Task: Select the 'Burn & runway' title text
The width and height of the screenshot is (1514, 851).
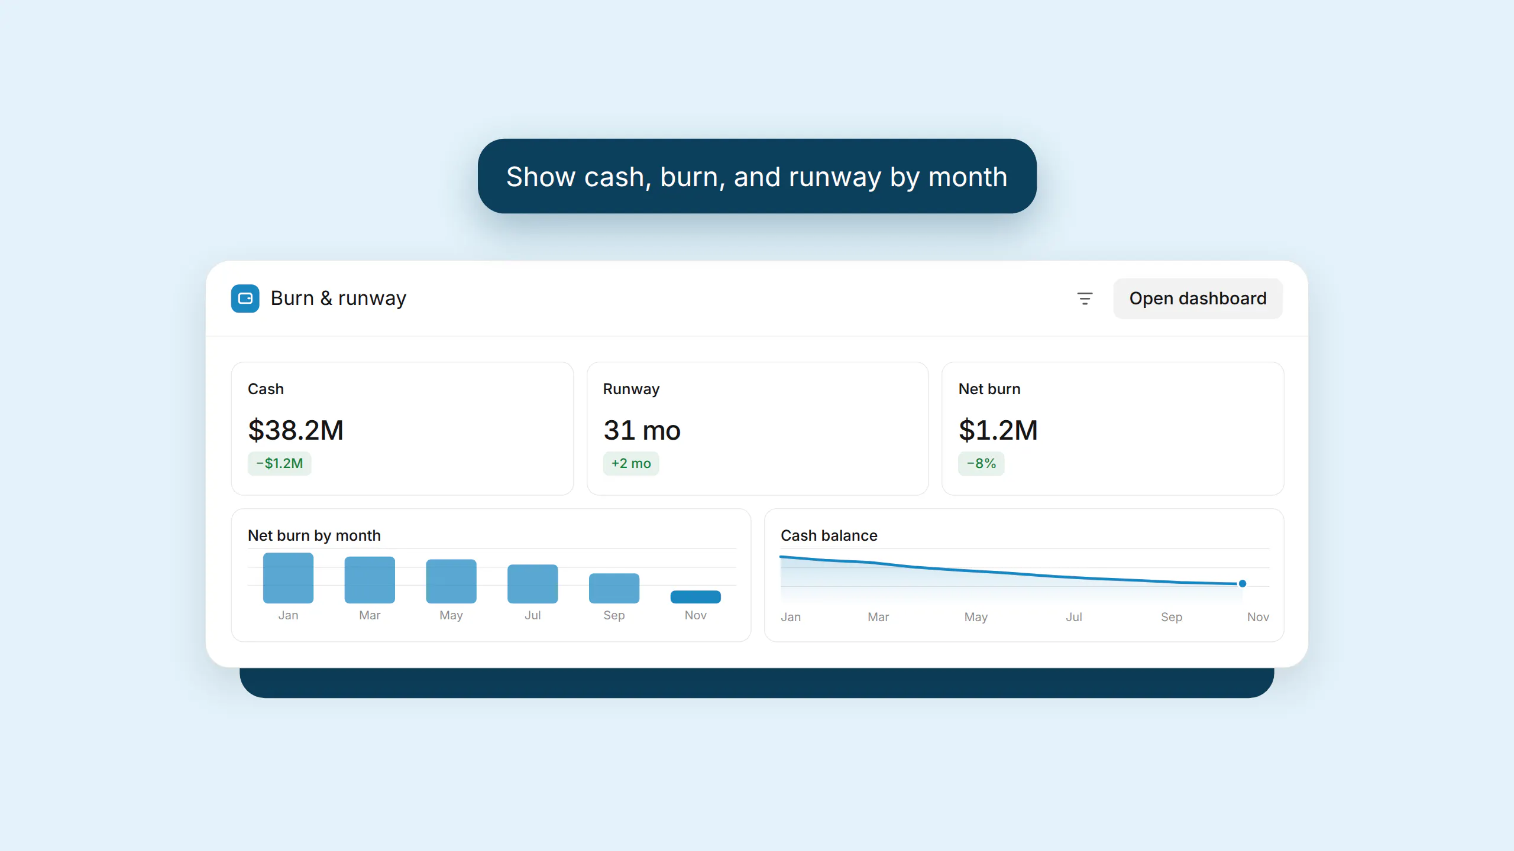Action: click(x=338, y=298)
